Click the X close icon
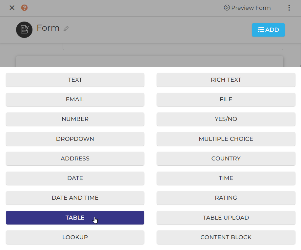Viewport: 301px width, 250px height. [12, 8]
